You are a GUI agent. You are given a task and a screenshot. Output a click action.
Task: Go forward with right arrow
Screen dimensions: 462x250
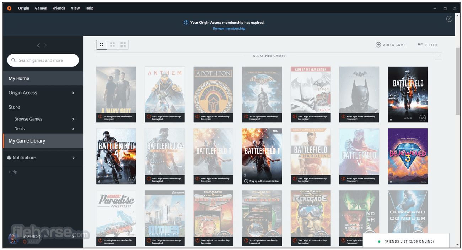(x=45, y=45)
